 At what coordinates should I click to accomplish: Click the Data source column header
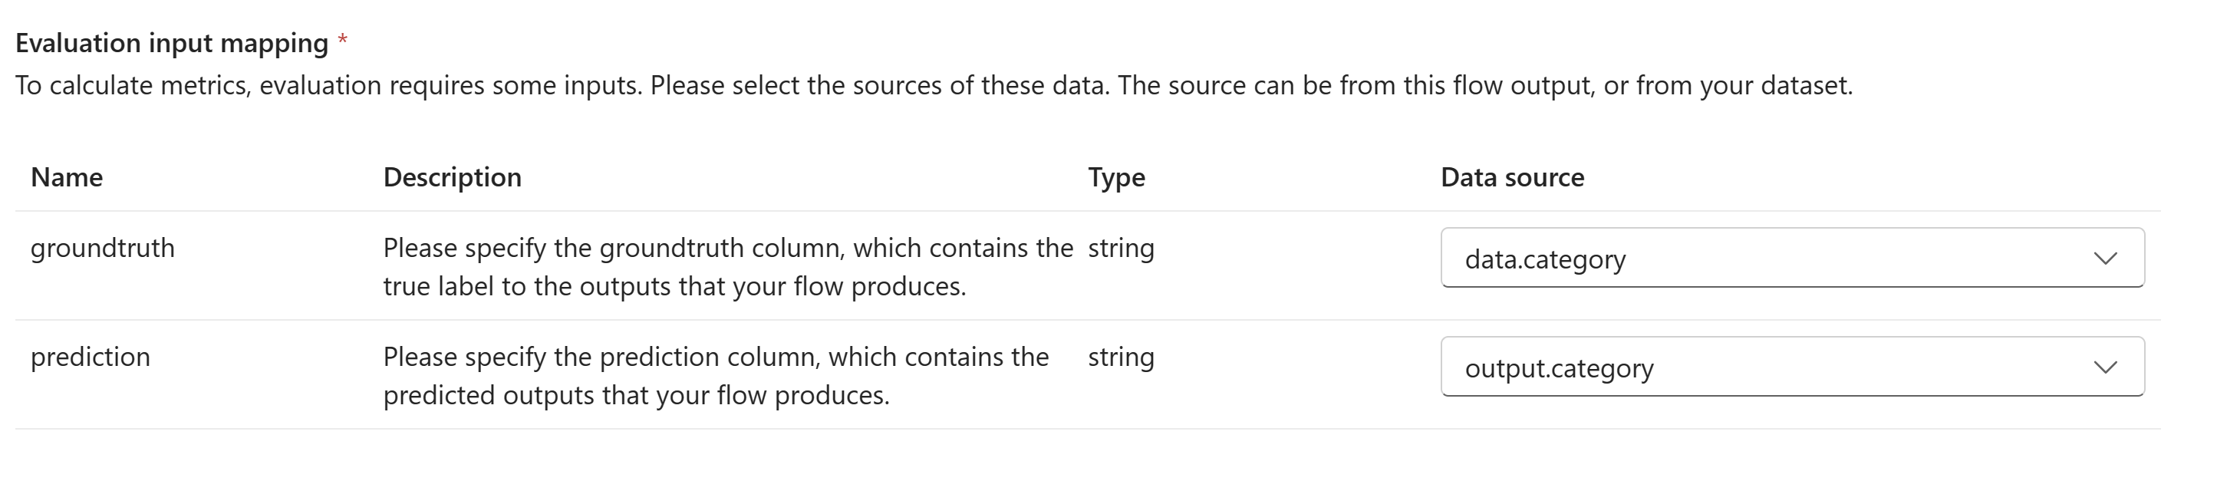click(x=1512, y=177)
